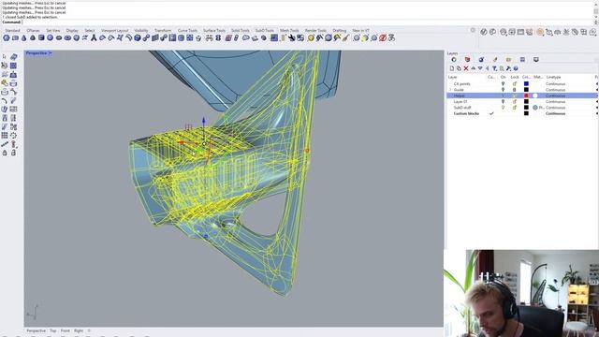
Task: Move layer down with the down arrow
Action: (480, 68)
